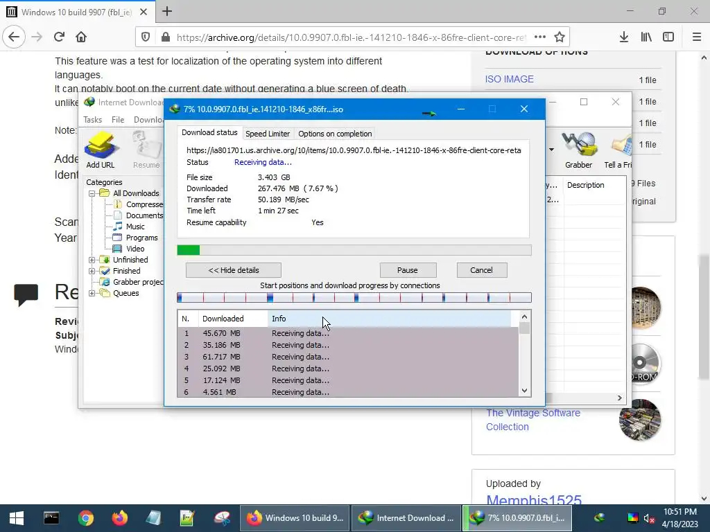
Task: Click the taskbar clock showing 10:51 PM
Action: (679, 518)
